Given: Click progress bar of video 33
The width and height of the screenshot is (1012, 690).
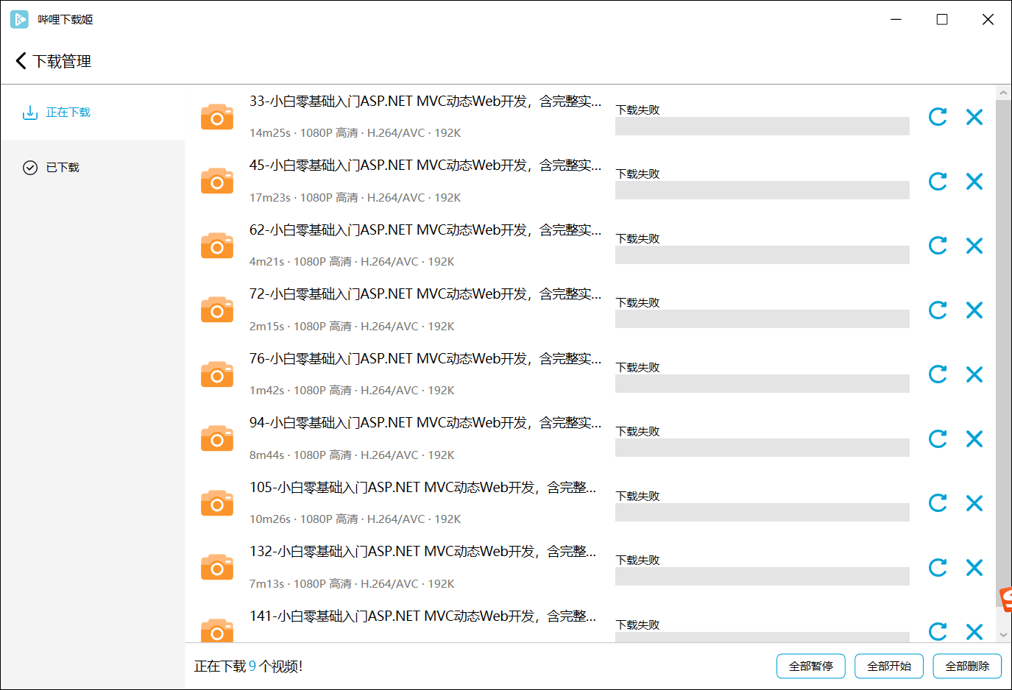Looking at the screenshot, I should tap(762, 126).
